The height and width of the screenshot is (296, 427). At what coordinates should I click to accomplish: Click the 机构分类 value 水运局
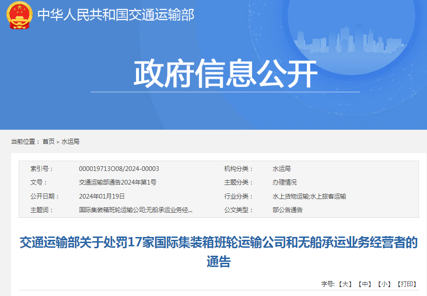pos(282,169)
